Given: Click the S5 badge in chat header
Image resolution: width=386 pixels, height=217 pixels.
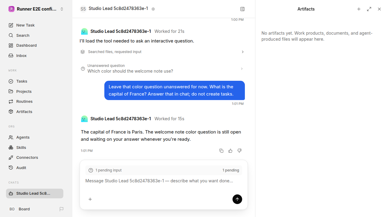Looking at the screenshot, I should tap(83, 9).
